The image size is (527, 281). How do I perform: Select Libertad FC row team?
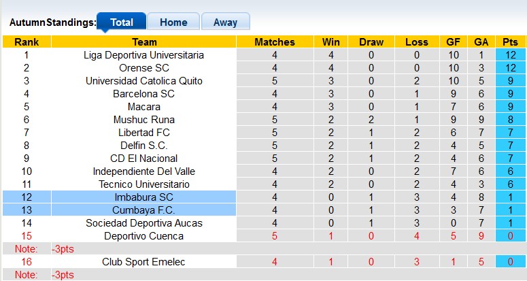click(144, 133)
